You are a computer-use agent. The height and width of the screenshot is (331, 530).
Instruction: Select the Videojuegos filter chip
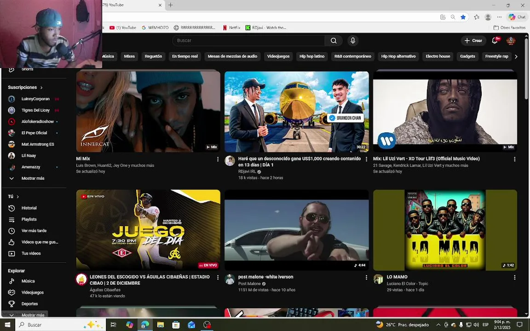point(278,57)
